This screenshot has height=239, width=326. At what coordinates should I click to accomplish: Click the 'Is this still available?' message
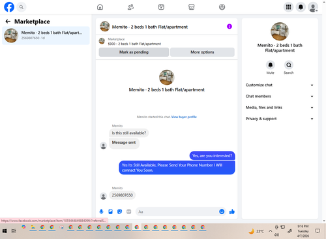[129, 133]
